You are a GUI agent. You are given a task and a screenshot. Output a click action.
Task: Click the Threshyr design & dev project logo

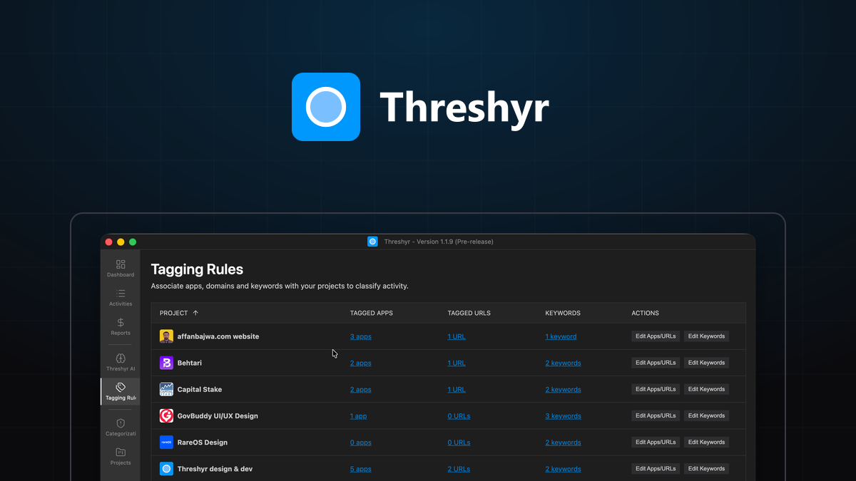click(x=166, y=469)
